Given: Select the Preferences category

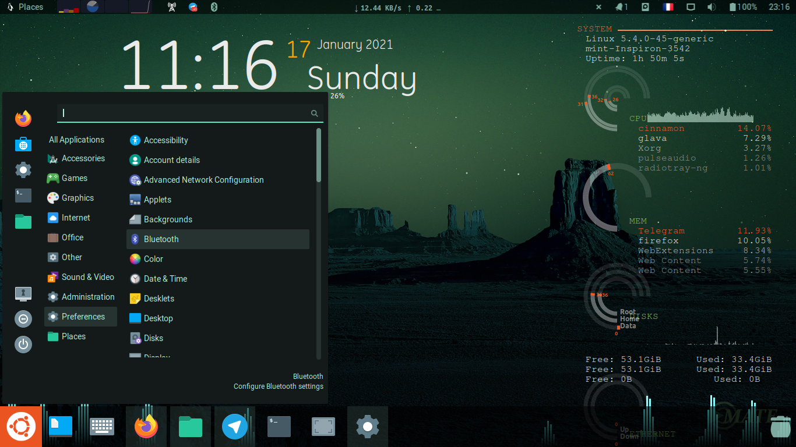Looking at the screenshot, I should coord(80,317).
